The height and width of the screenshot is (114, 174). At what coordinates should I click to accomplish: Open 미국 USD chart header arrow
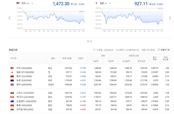coord(32,3)
